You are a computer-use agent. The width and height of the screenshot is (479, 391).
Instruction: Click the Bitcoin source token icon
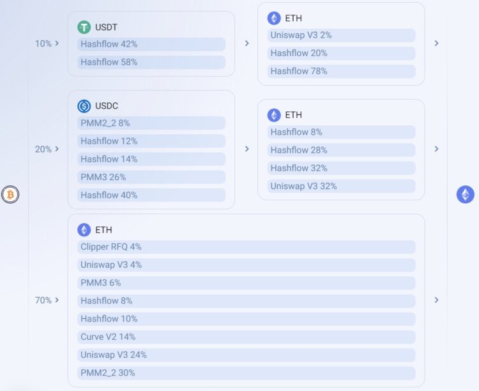click(10, 195)
